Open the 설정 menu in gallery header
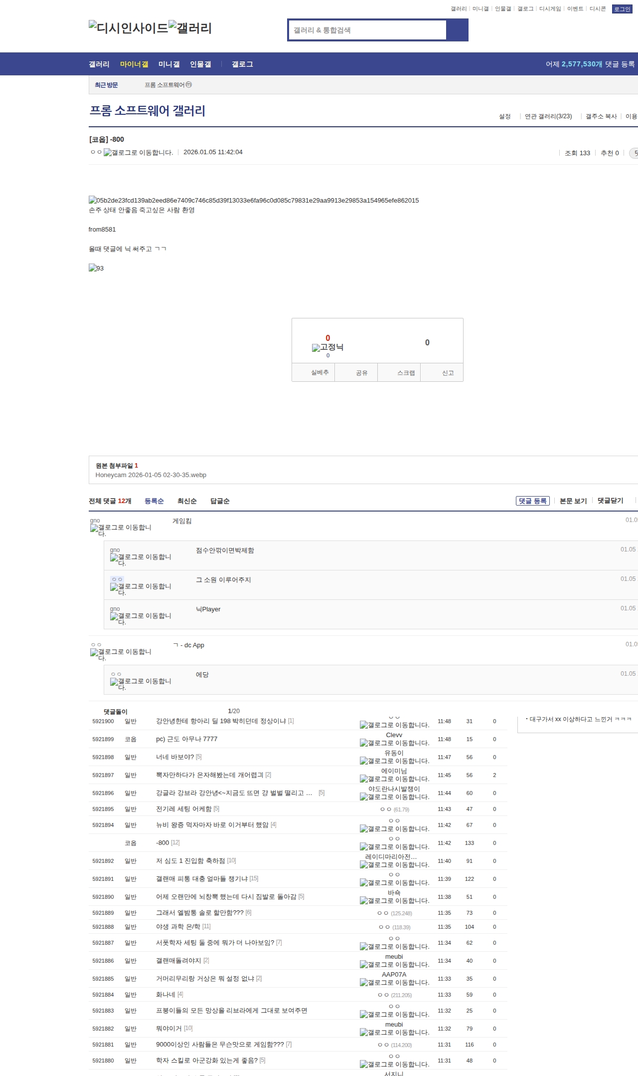The height and width of the screenshot is (1076, 638). [504, 116]
